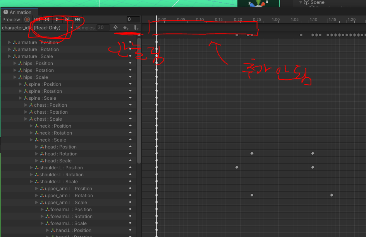Collapse the Scene hierarchy entry
Image resolution: width=366 pixels, height=237 pixels.
coord(301,2)
